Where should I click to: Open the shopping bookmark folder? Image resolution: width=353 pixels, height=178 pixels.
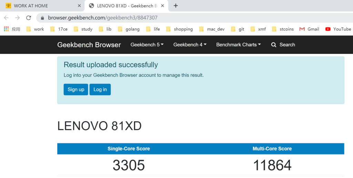click(x=179, y=29)
